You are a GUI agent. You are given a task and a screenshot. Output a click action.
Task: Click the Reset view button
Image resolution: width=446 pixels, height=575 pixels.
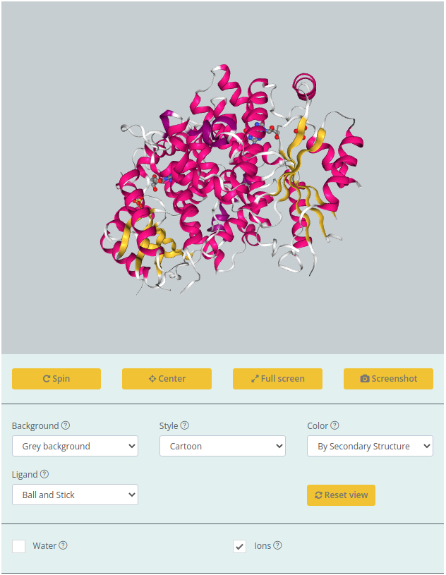pyautogui.click(x=341, y=495)
